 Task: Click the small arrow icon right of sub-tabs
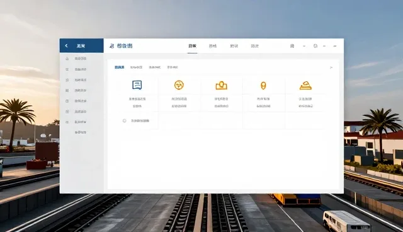point(331,67)
